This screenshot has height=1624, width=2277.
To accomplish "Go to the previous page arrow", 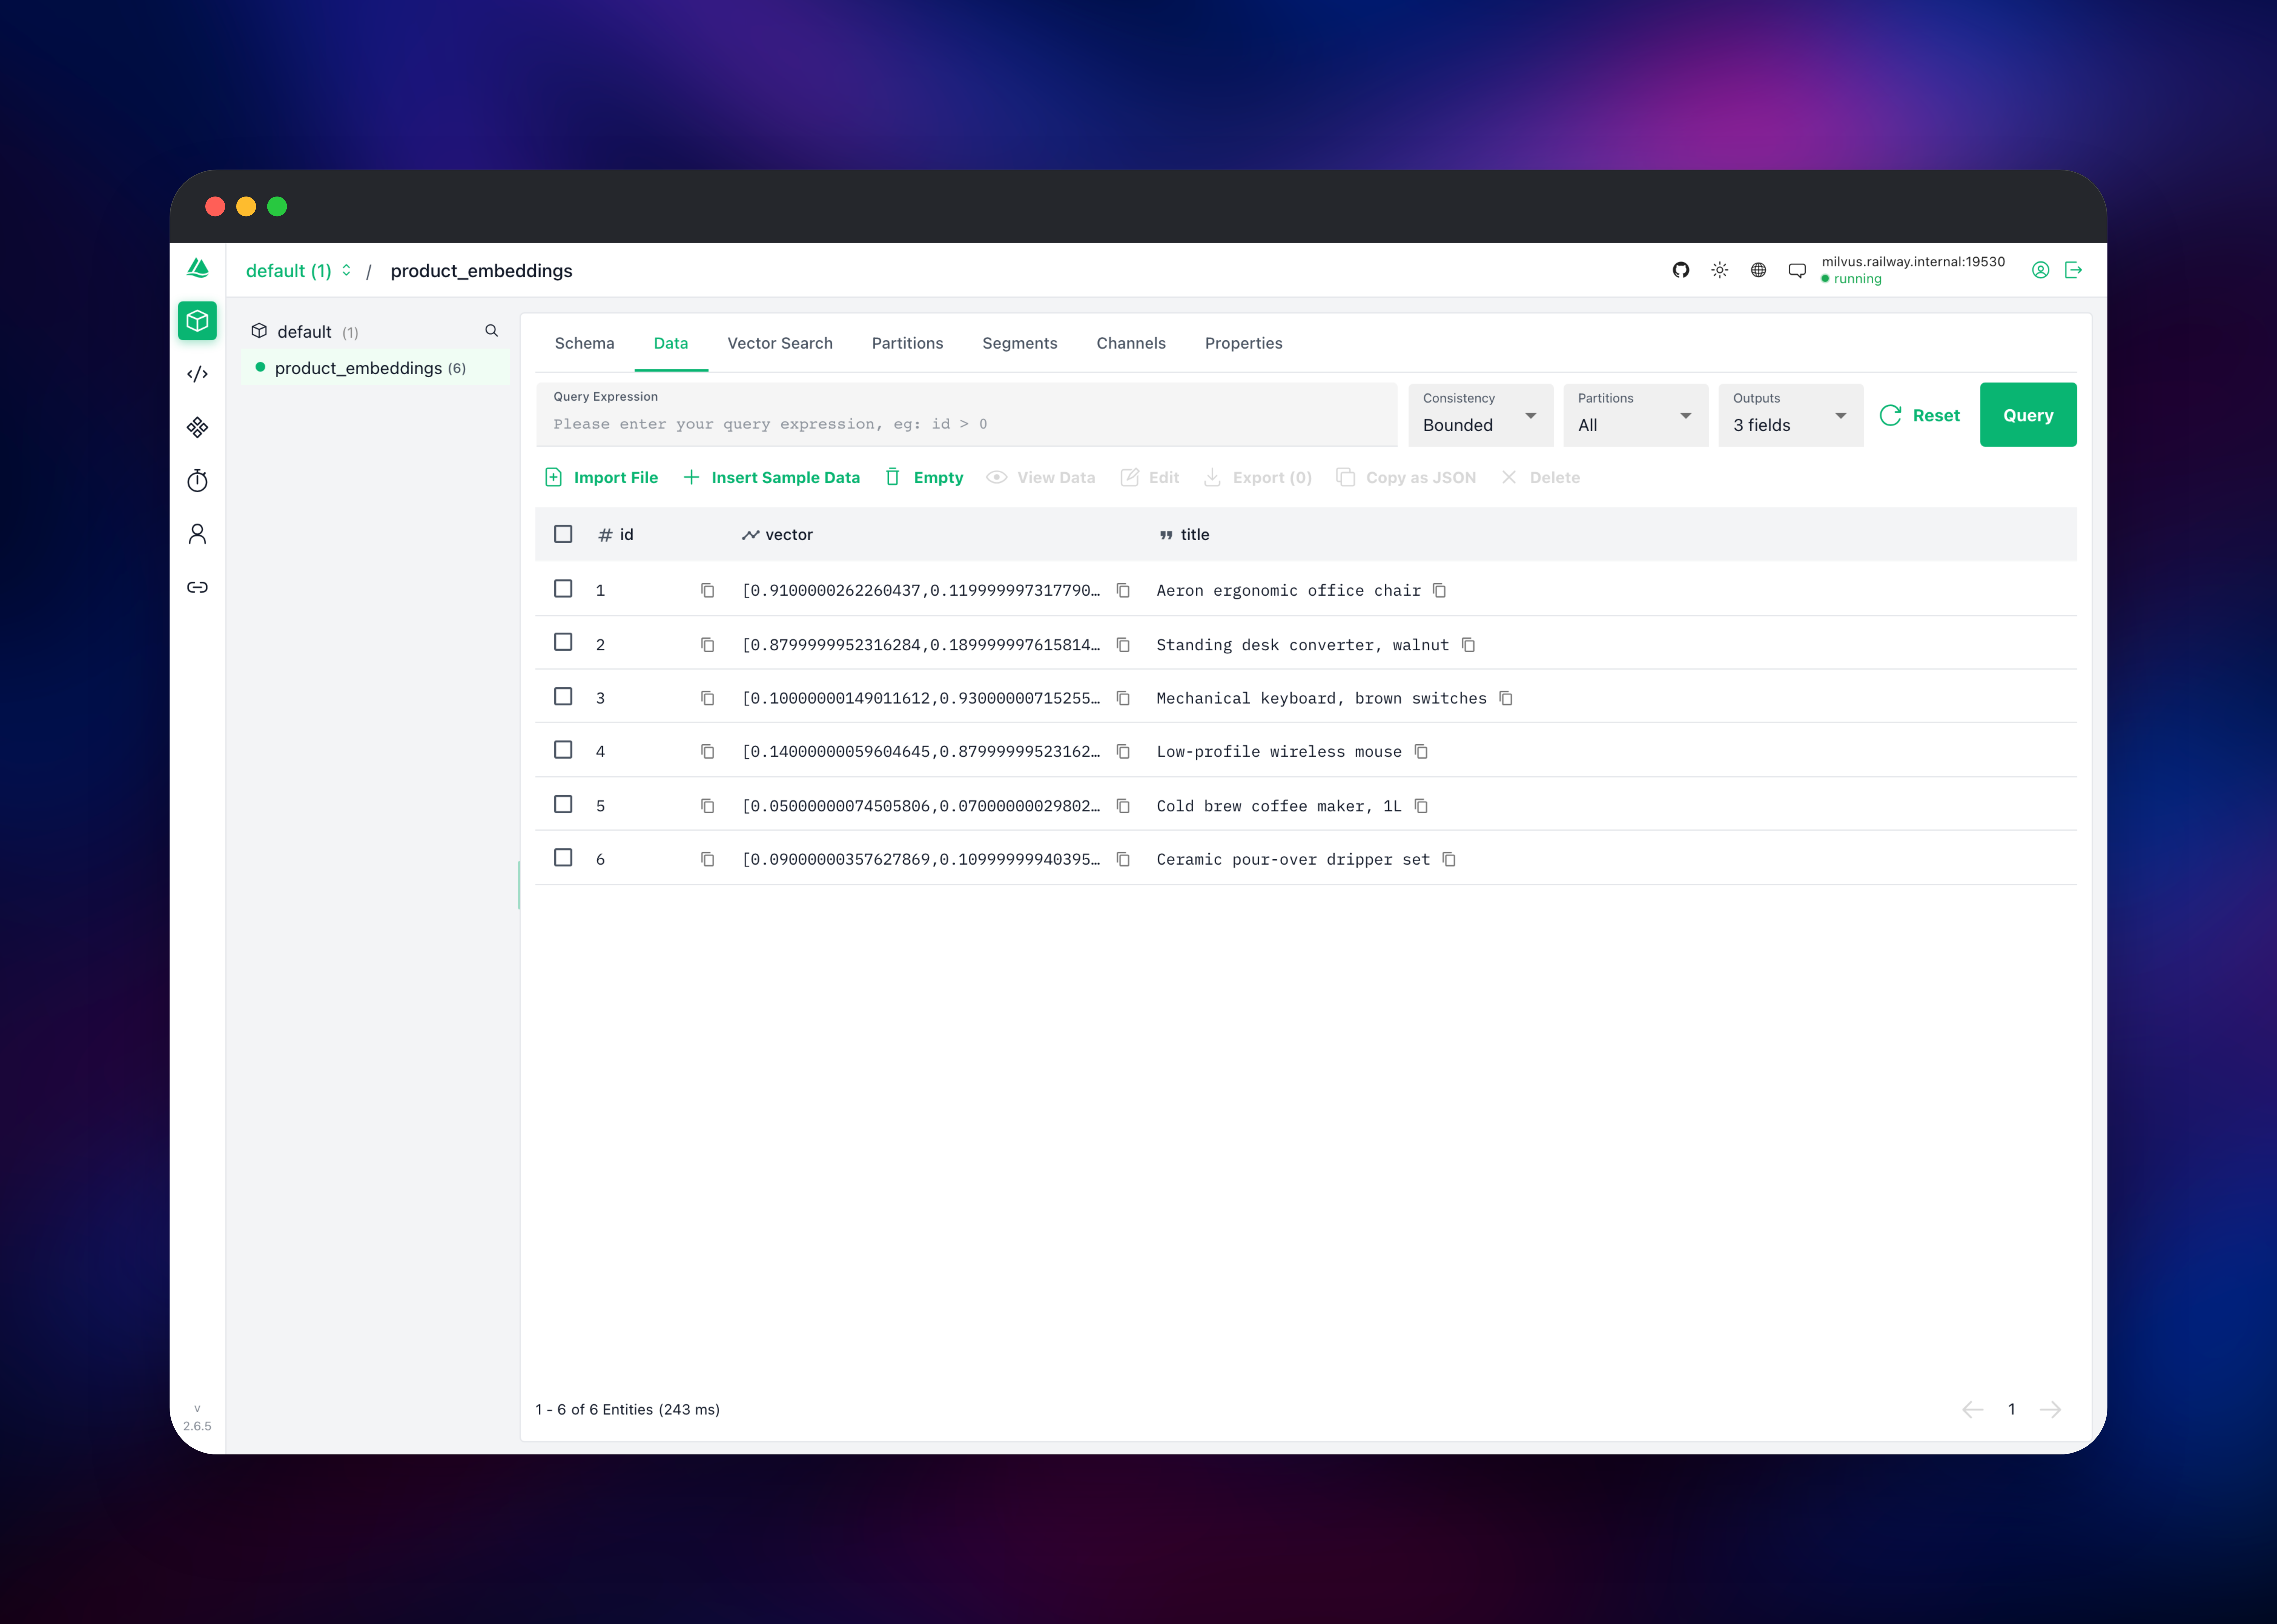I will click(1973, 1409).
